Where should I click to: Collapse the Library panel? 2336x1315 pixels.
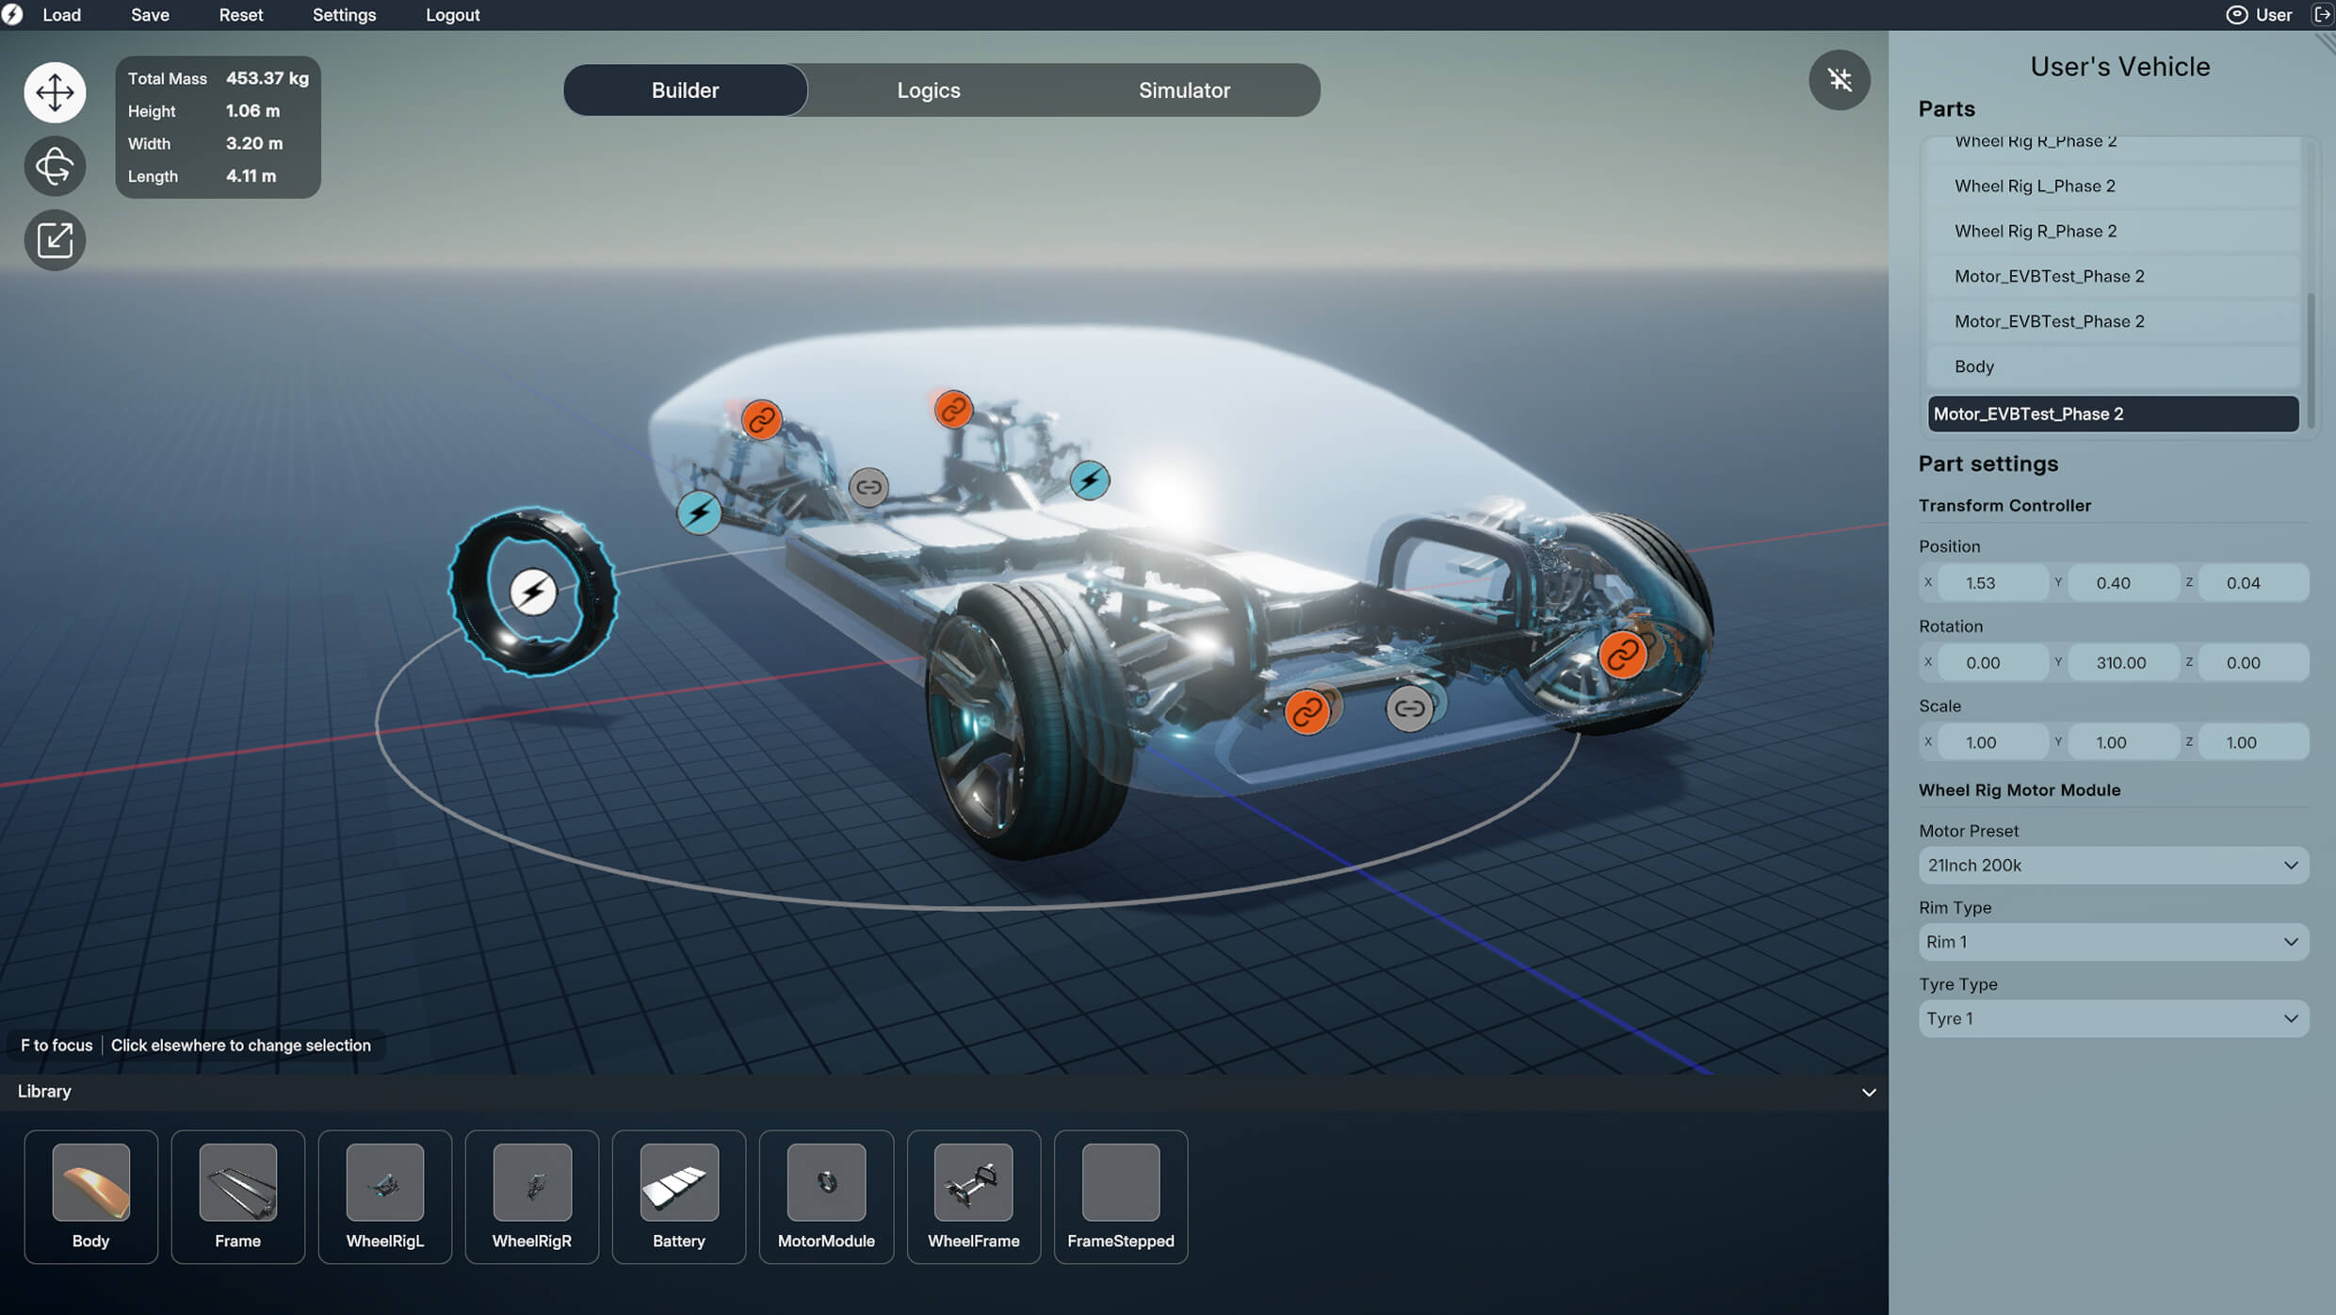click(x=1869, y=1092)
